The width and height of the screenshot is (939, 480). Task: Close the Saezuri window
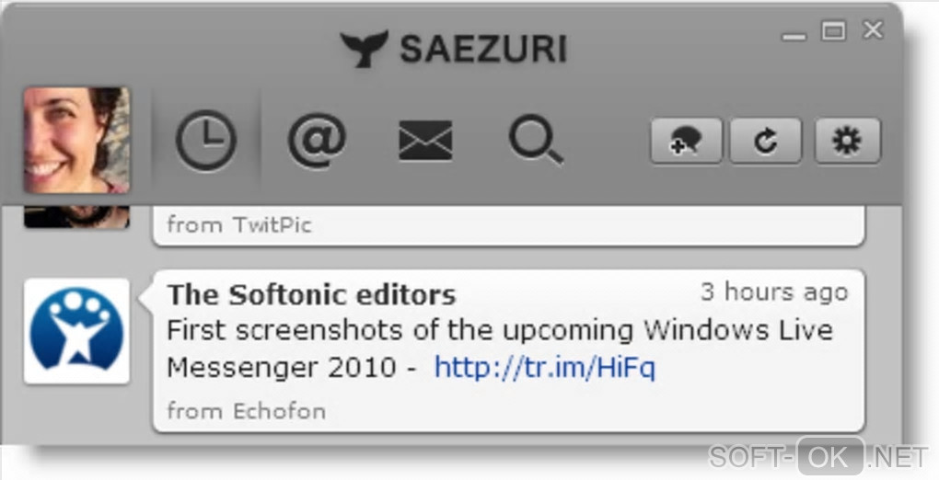tap(872, 31)
